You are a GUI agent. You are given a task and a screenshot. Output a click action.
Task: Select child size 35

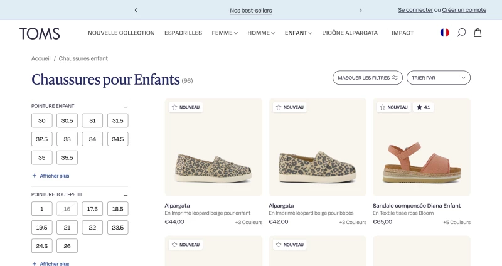(x=41, y=158)
